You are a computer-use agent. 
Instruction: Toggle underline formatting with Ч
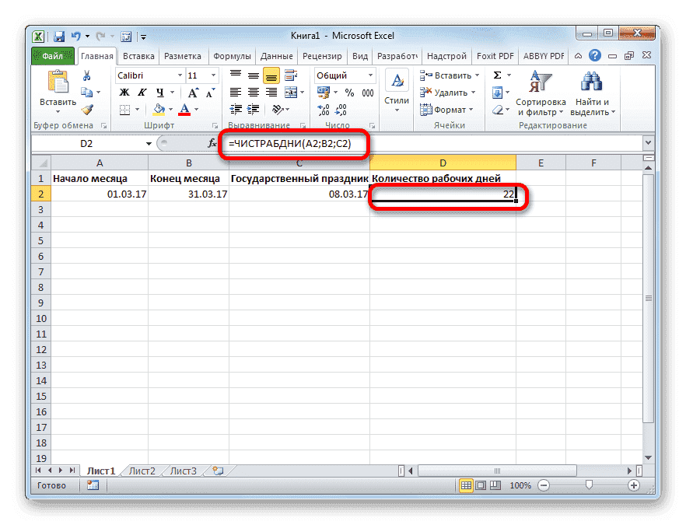pos(160,91)
